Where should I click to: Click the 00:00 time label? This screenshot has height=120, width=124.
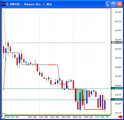pyautogui.click(x=78, y=117)
